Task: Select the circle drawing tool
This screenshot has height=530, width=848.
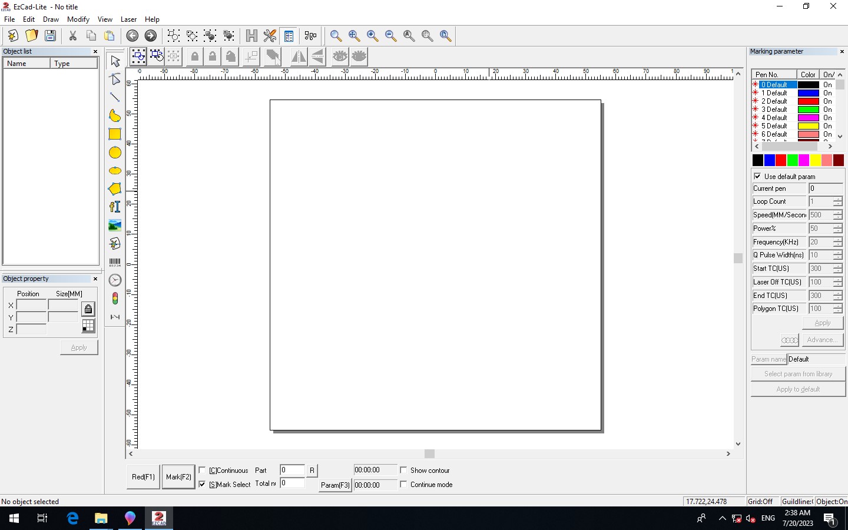Action: (115, 153)
